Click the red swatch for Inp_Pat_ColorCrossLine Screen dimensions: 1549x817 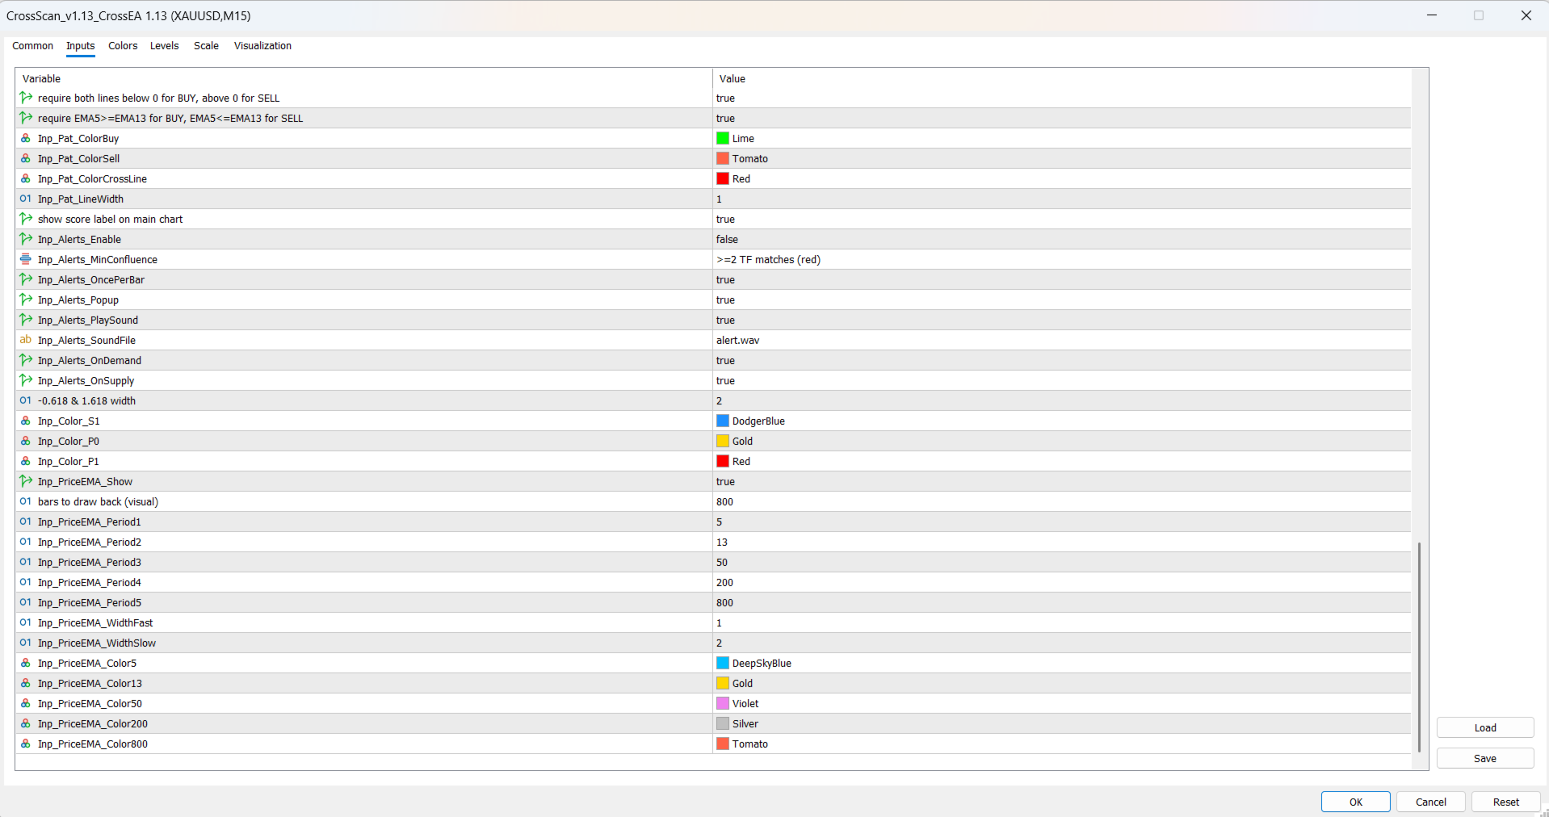coord(723,178)
